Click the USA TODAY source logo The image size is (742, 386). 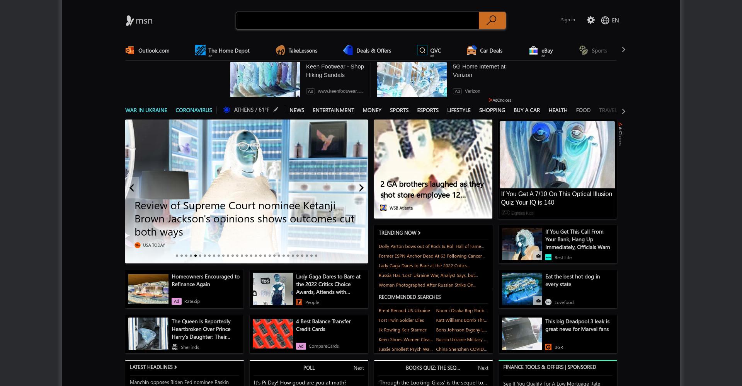(x=138, y=245)
